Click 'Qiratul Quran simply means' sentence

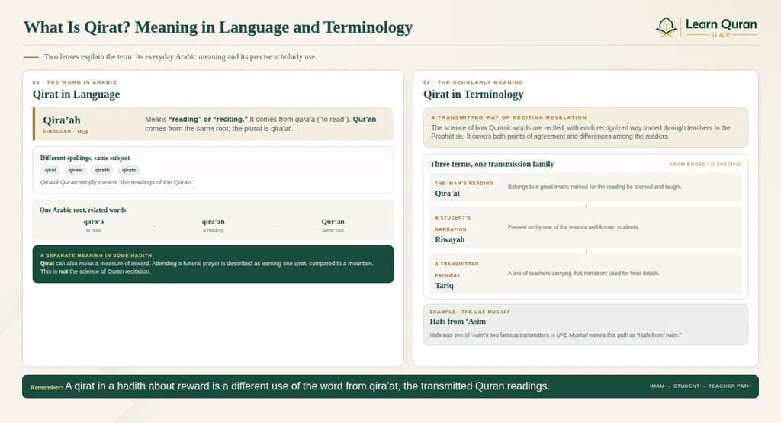pyautogui.click(x=117, y=182)
